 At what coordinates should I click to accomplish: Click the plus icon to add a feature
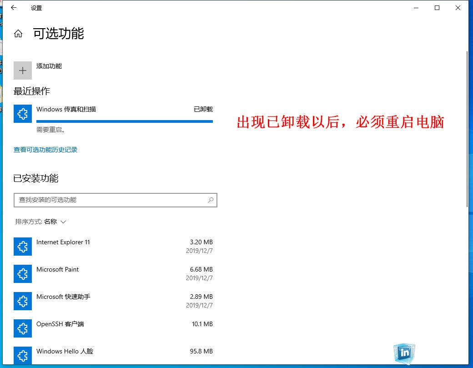click(23, 71)
